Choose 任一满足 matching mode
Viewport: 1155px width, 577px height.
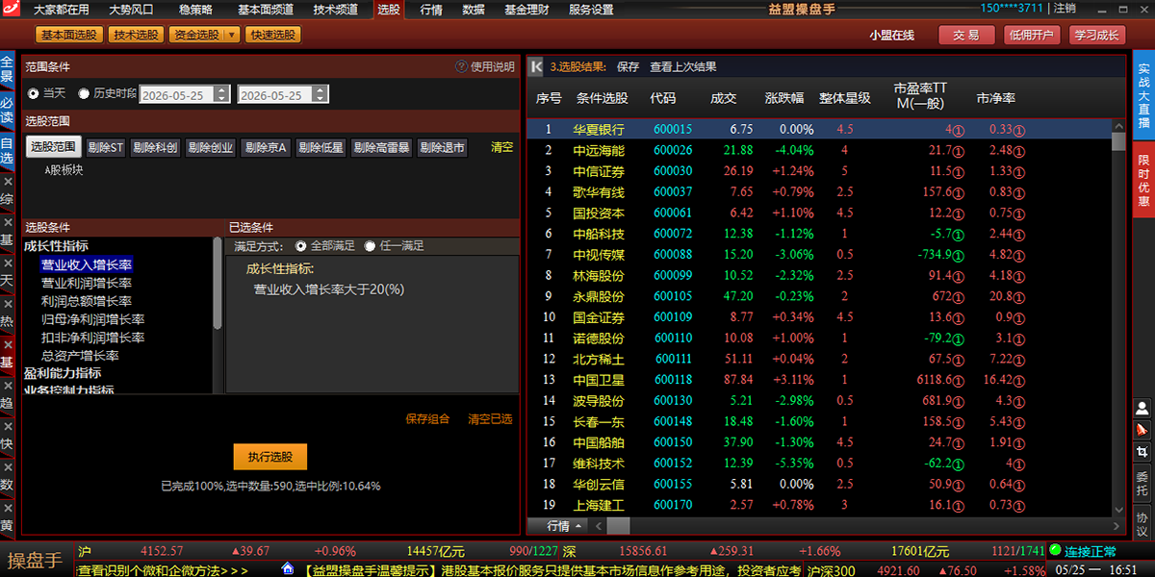[370, 246]
